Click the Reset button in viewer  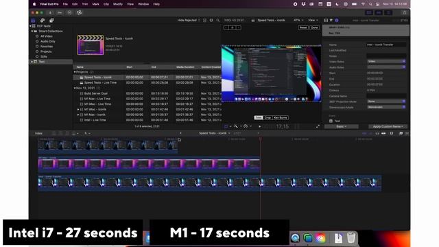(303, 27)
